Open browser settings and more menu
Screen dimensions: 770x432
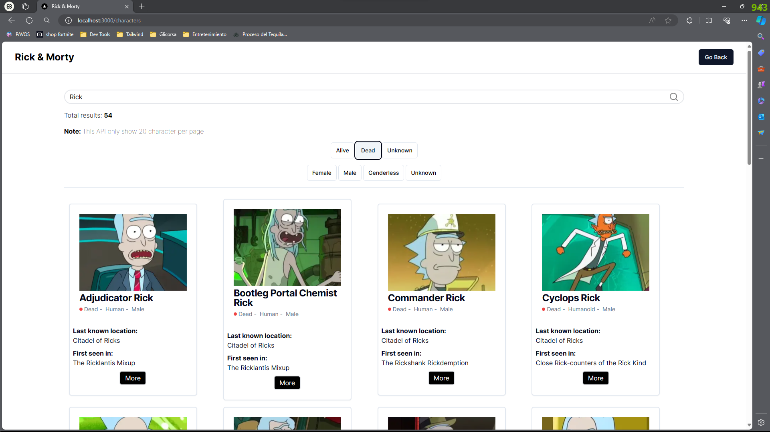coord(744,20)
